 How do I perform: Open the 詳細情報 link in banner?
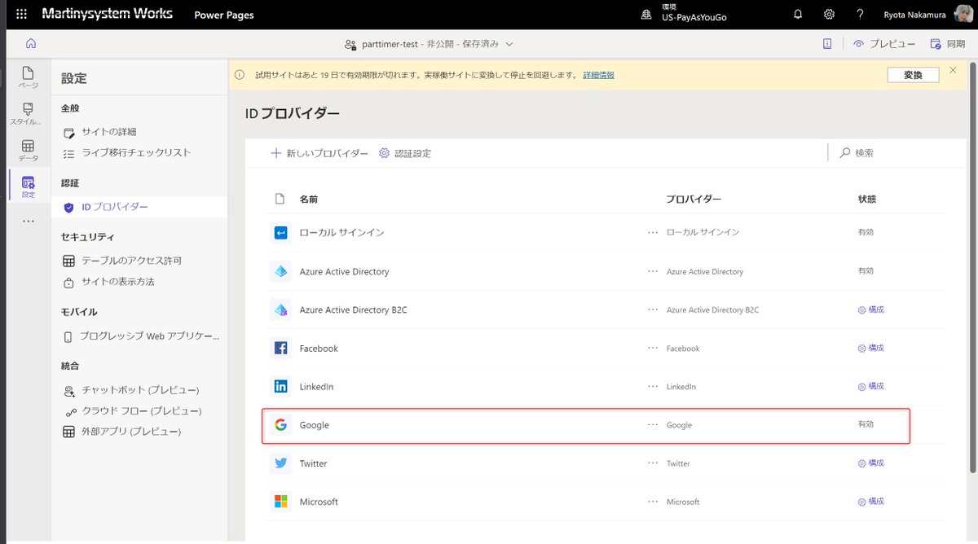(x=598, y=75)
